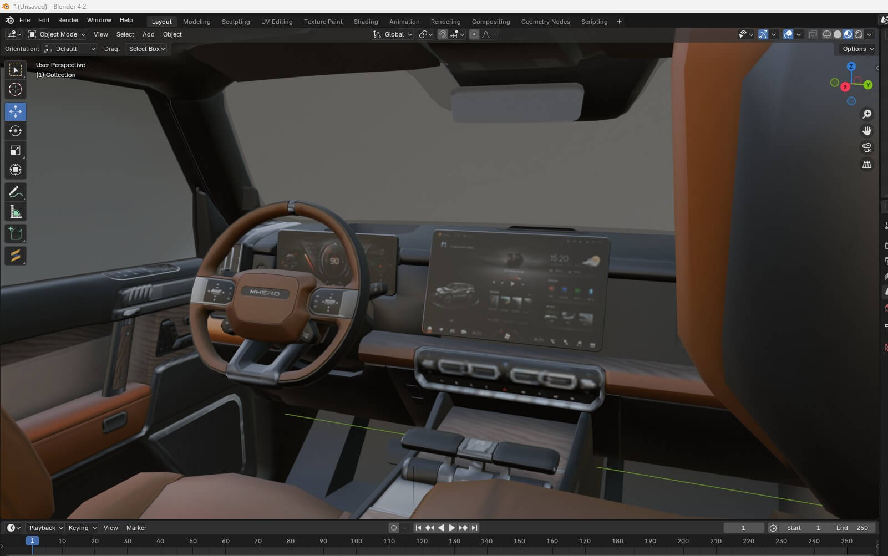Click the hand pan view icon
The image size is (888, 556).
click(866, 131)
